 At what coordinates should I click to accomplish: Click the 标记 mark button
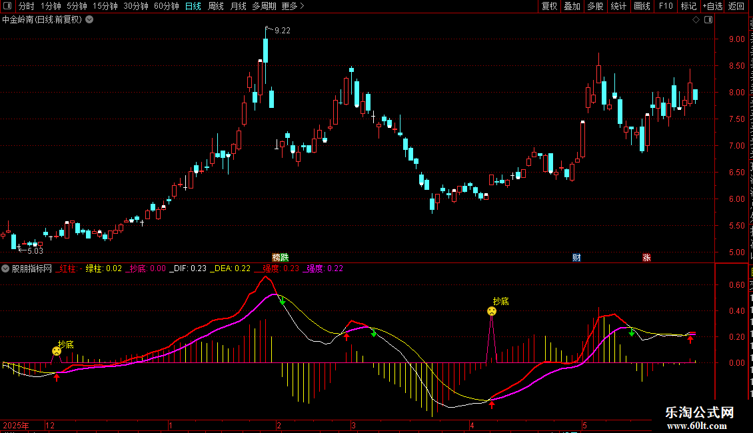click(688, 6)
